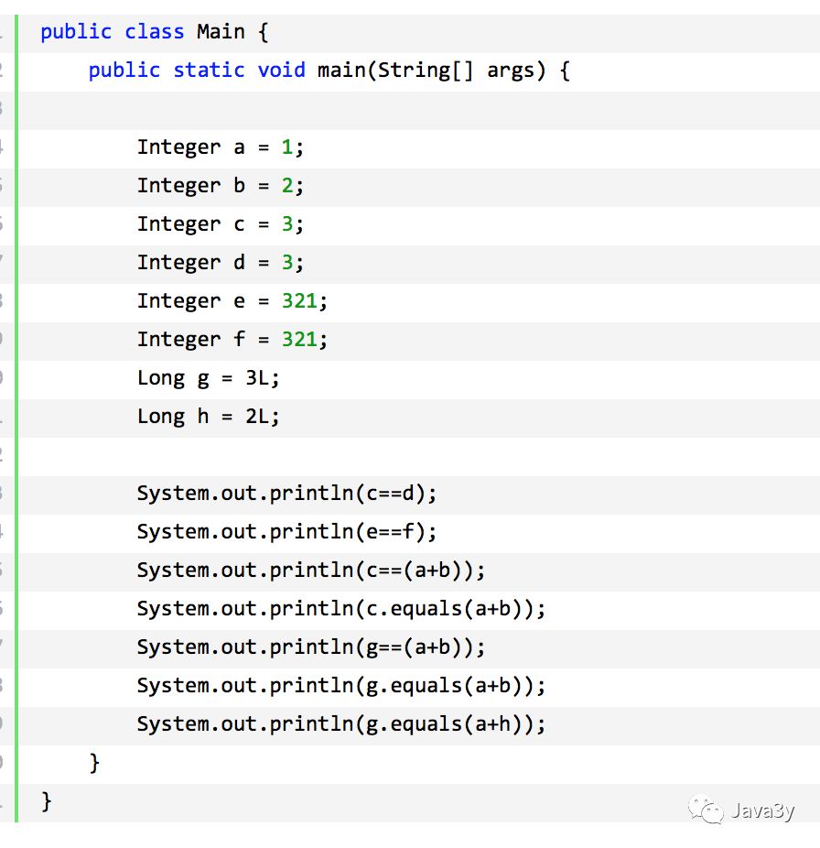This screenshot has width=820, height=848.
Task: Click the line 'Long g = 3L;'
Action: pos(208,378)
